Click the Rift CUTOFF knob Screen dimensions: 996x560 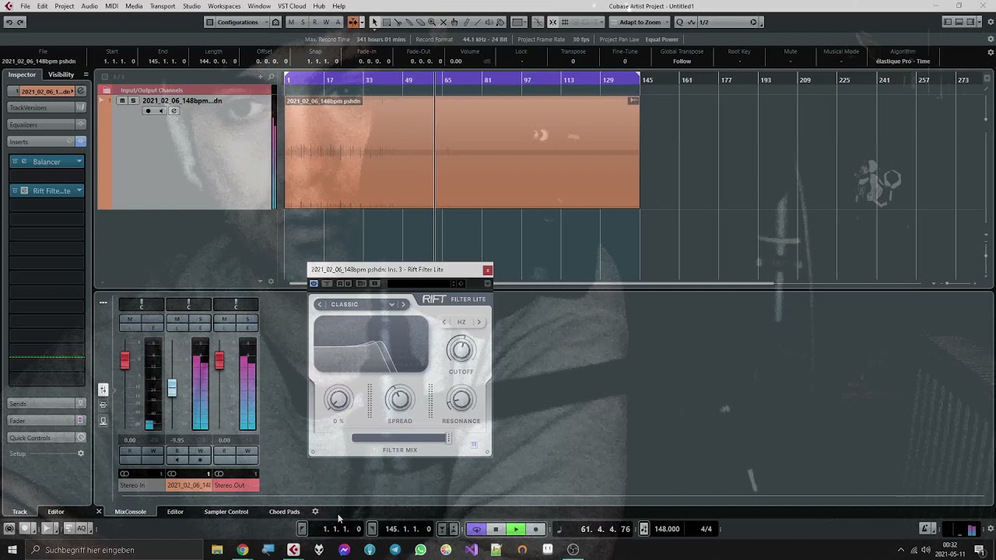[x=461, y=349]
